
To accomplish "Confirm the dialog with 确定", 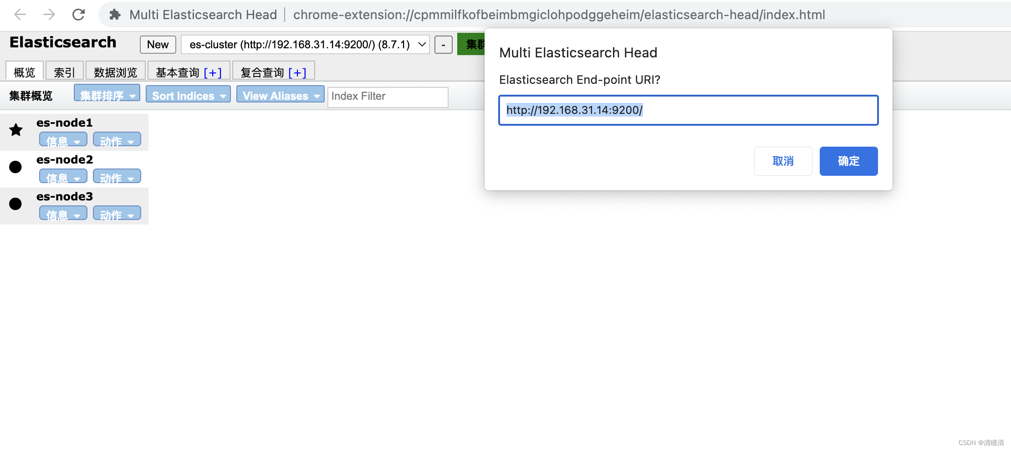I will tap(849, 161).
